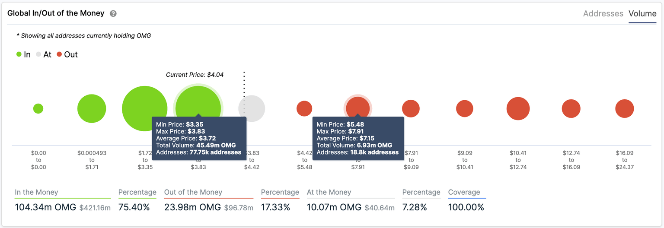Viewport: 664px width, 228px height.
Task: Click red bubble for $16.09 to $24.37
Action: tap(624, 109)
